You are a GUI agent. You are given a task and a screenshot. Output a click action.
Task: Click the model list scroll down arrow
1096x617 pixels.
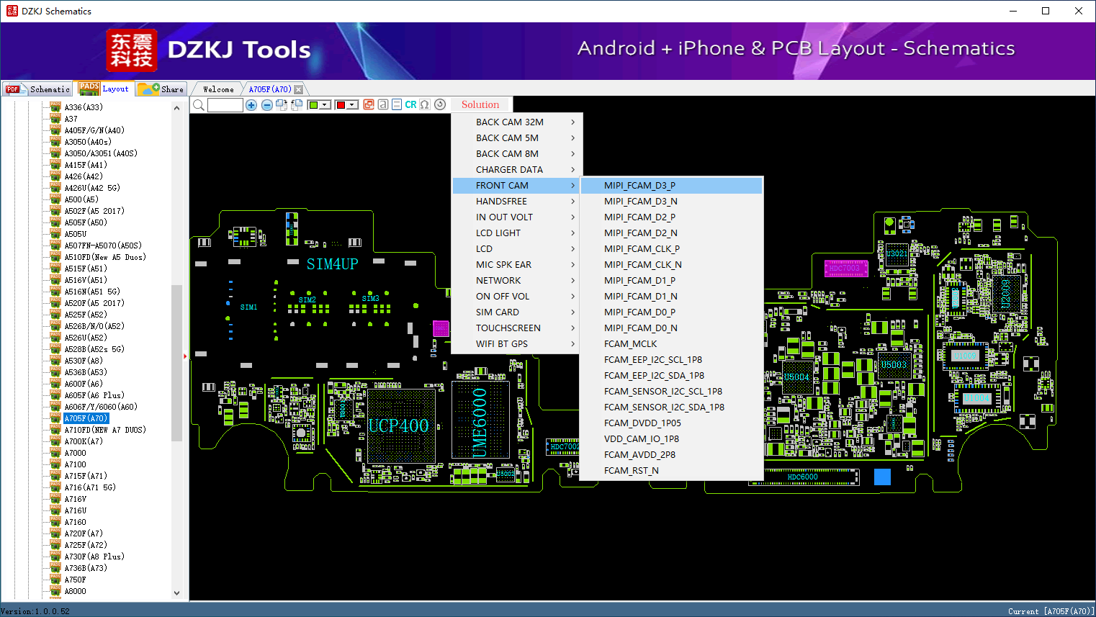click(177, 593)
